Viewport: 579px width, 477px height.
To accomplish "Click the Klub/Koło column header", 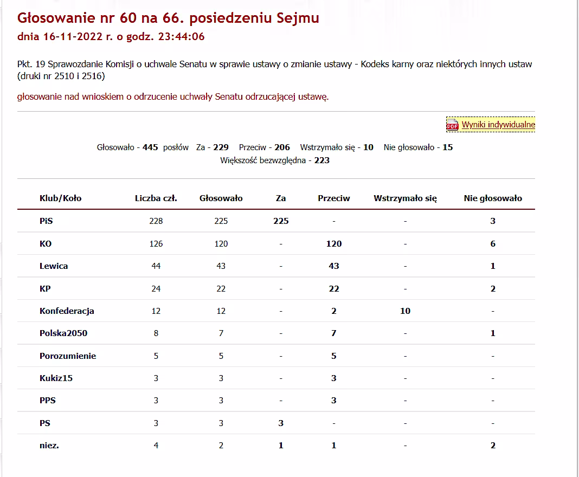I will (60, 198).
